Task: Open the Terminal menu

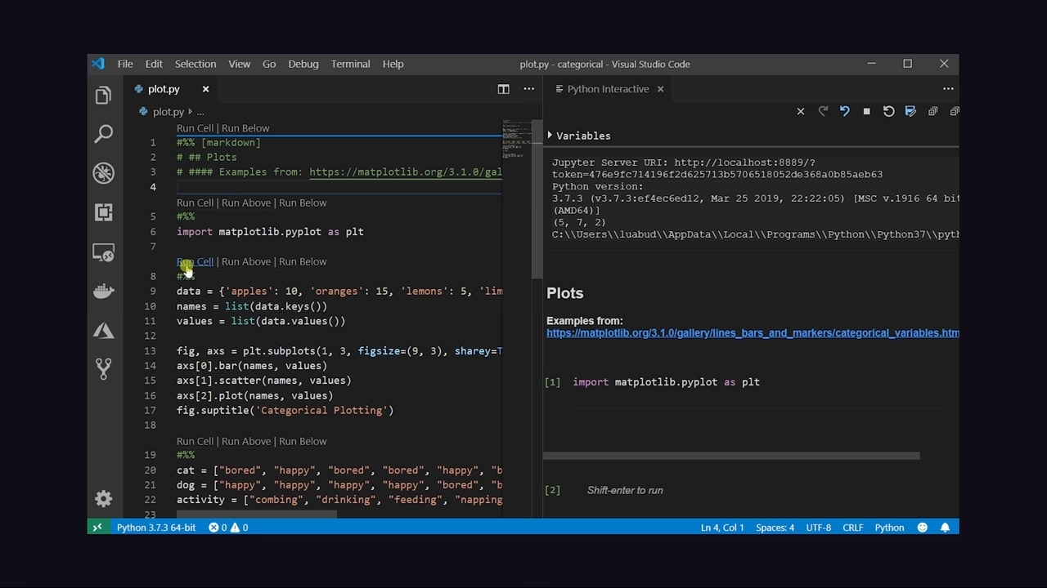Action: [x=350, y=64]
